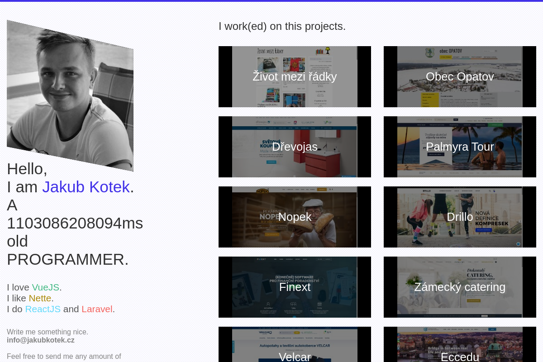This screenshot has height=362, width=543.
Task: Open the Finext project tile
Action: click(295, 287)
